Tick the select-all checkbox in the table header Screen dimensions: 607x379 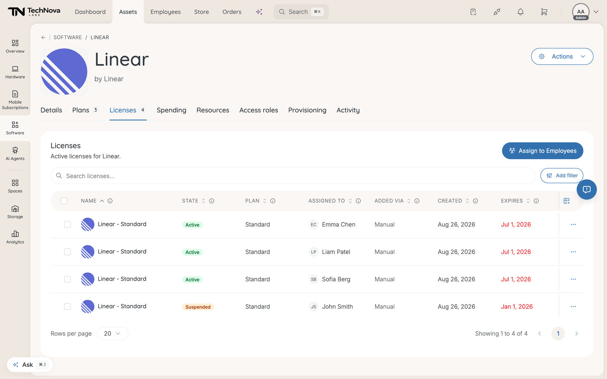pyautogui.click(x=64, y=201)
